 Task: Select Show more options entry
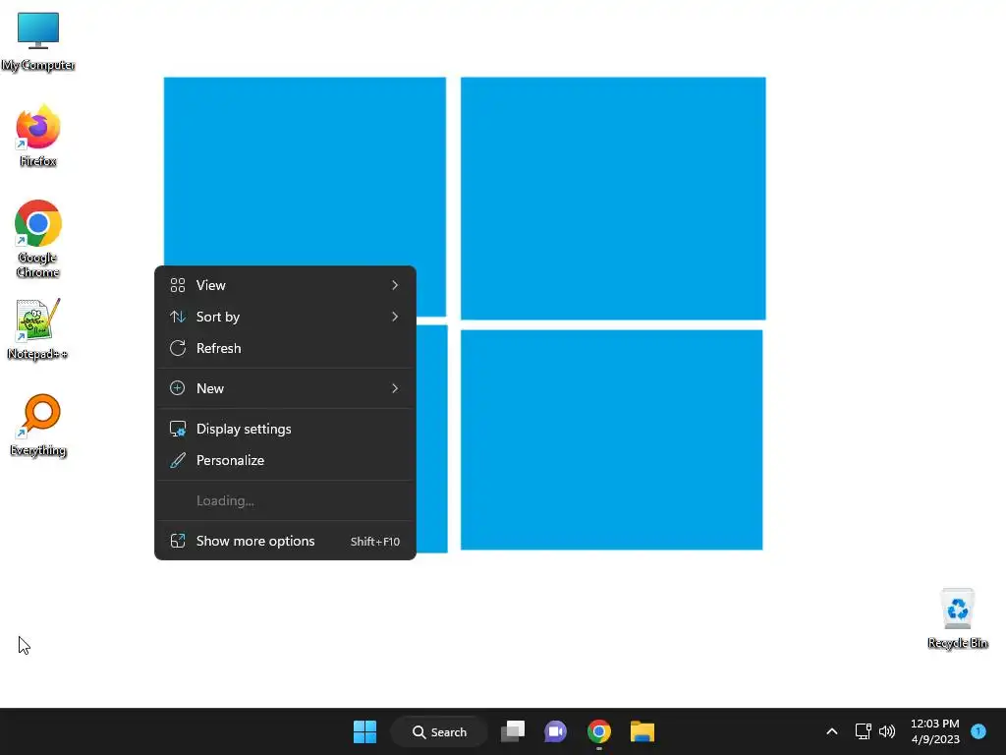tap(286, 542)
